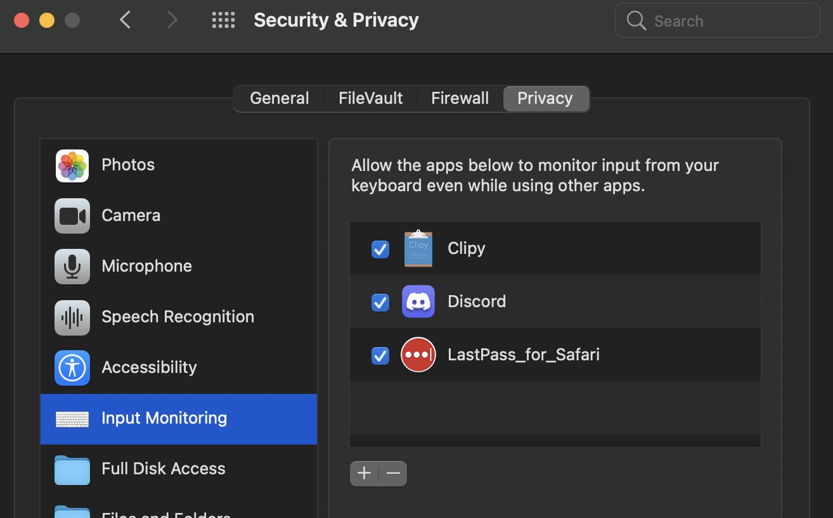Click the Accessibility icon in the sidebar

(x=72, y=368)
